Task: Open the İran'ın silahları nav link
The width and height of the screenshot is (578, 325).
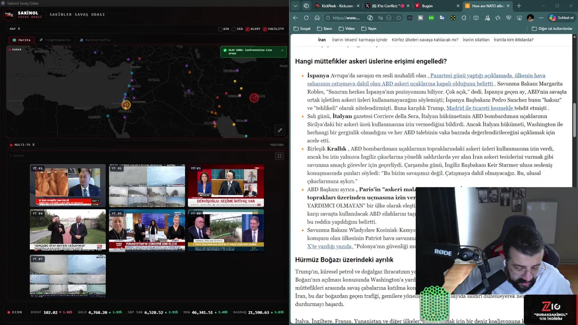Action: point(476,40)
